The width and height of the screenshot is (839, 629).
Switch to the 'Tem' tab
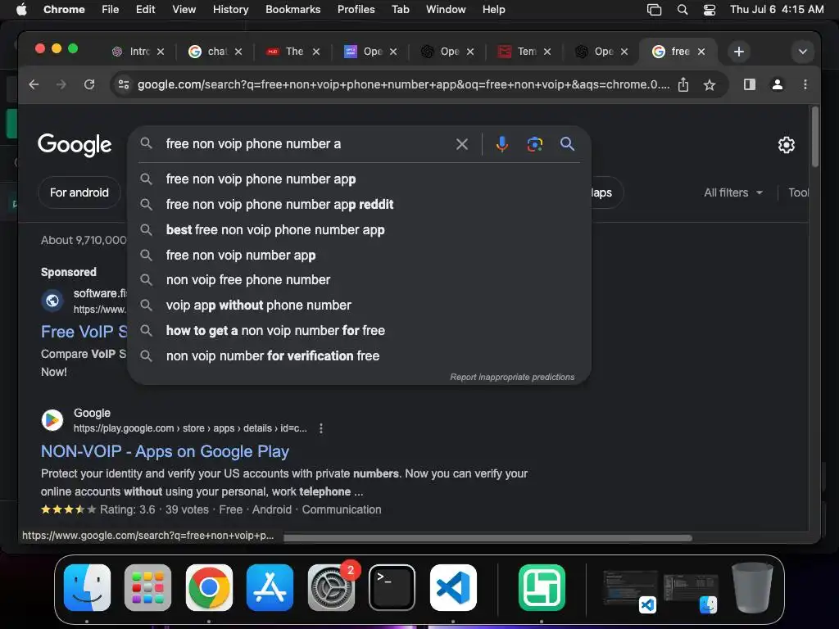[x=524, y=52]
